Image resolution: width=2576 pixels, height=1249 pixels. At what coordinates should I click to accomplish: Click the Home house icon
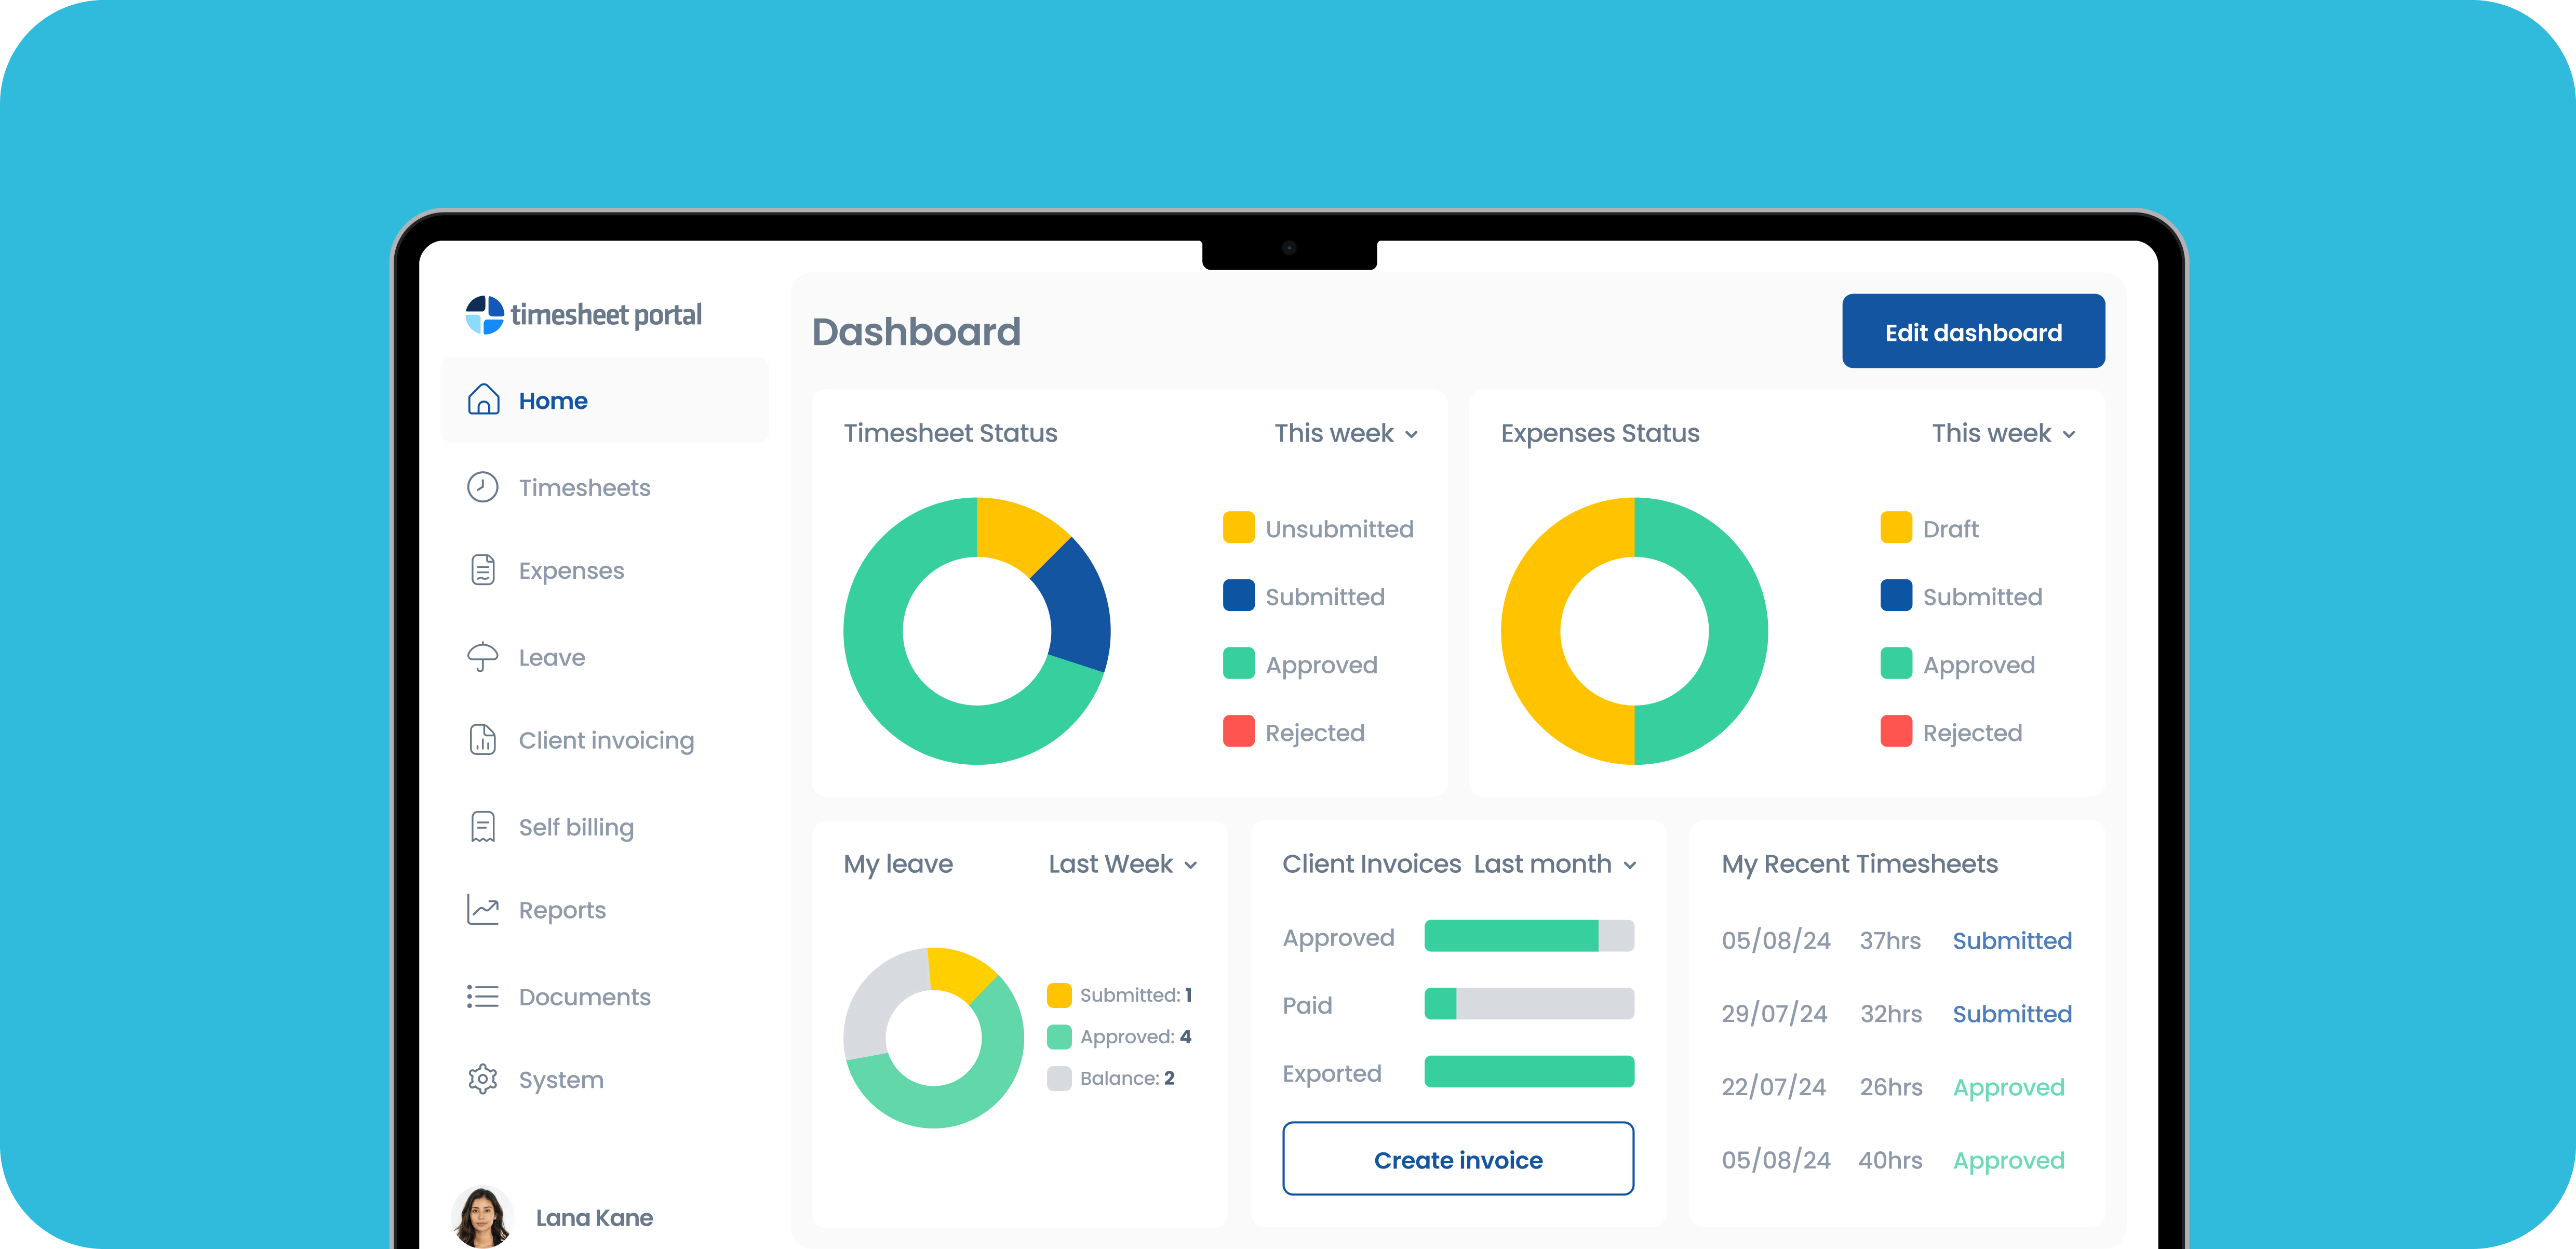483,400
